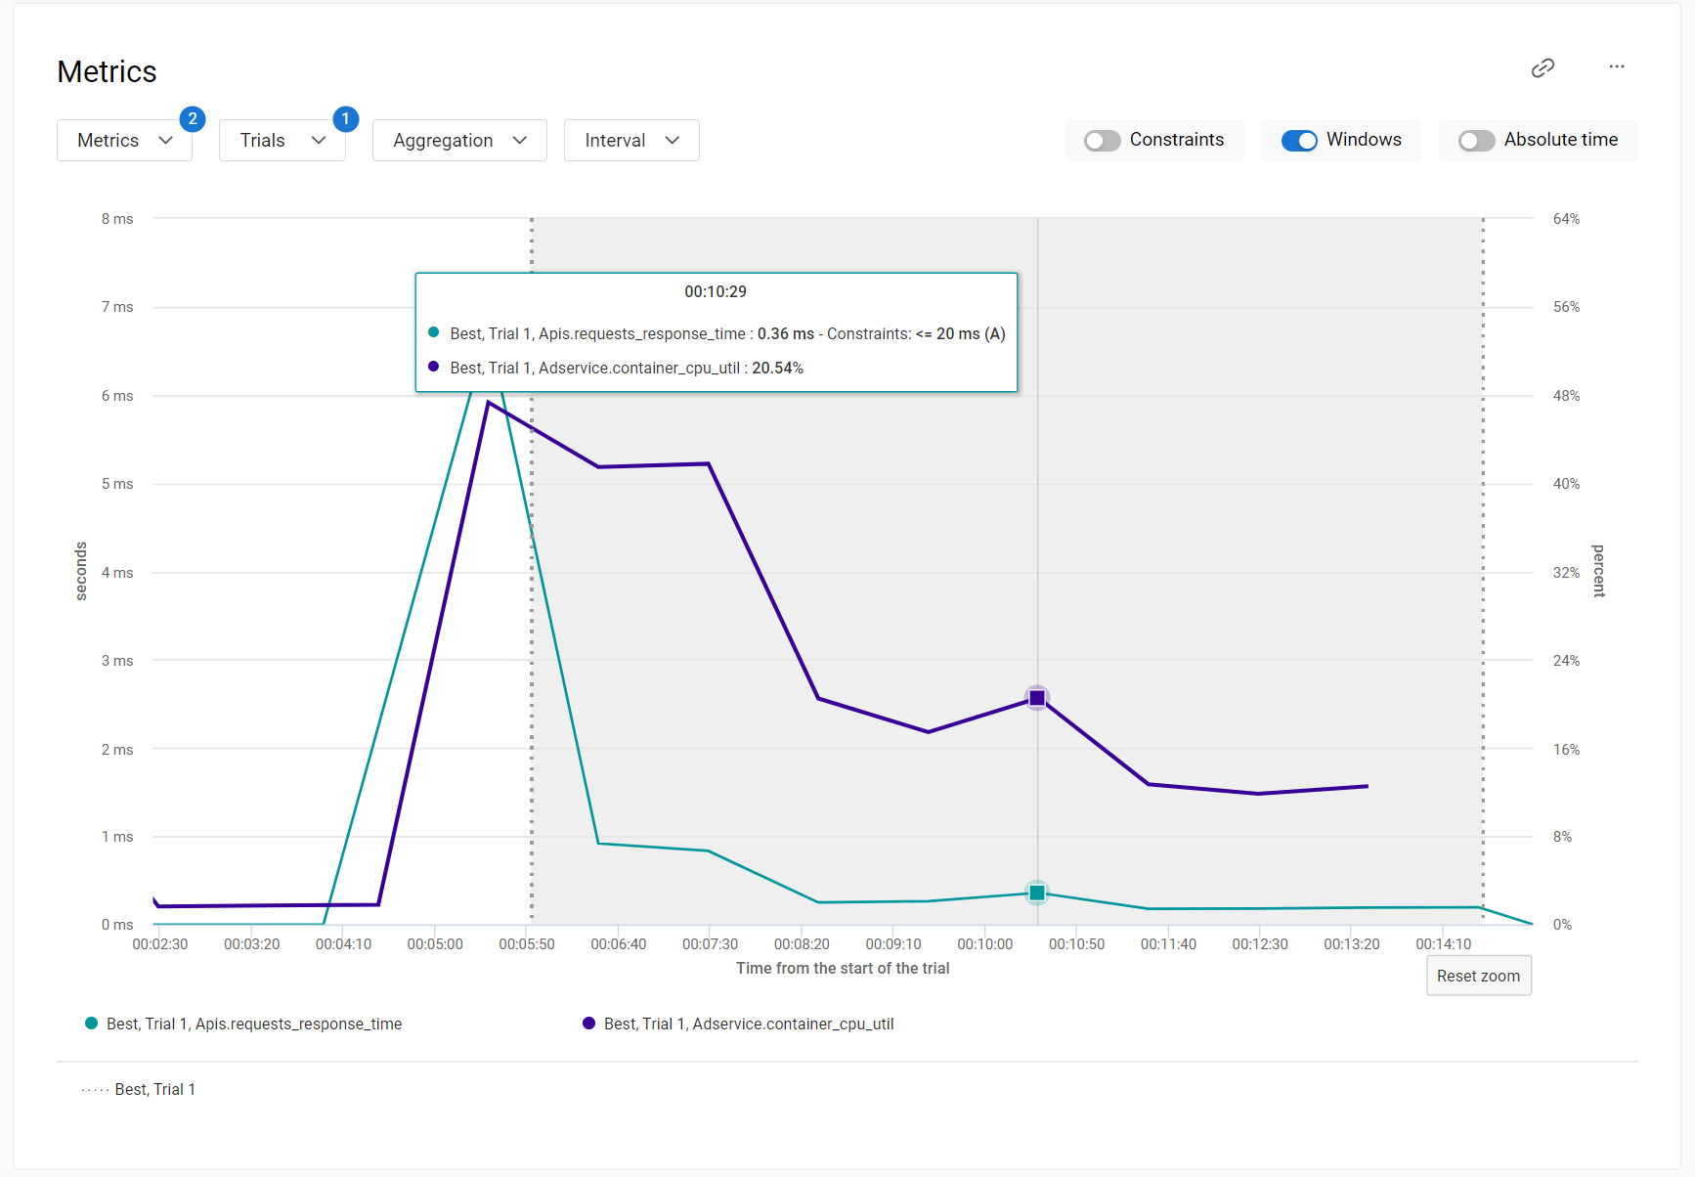Click the Trials badge showing 1
The height and width of the screenshot is (1177, 1695).
coord(345,119)
